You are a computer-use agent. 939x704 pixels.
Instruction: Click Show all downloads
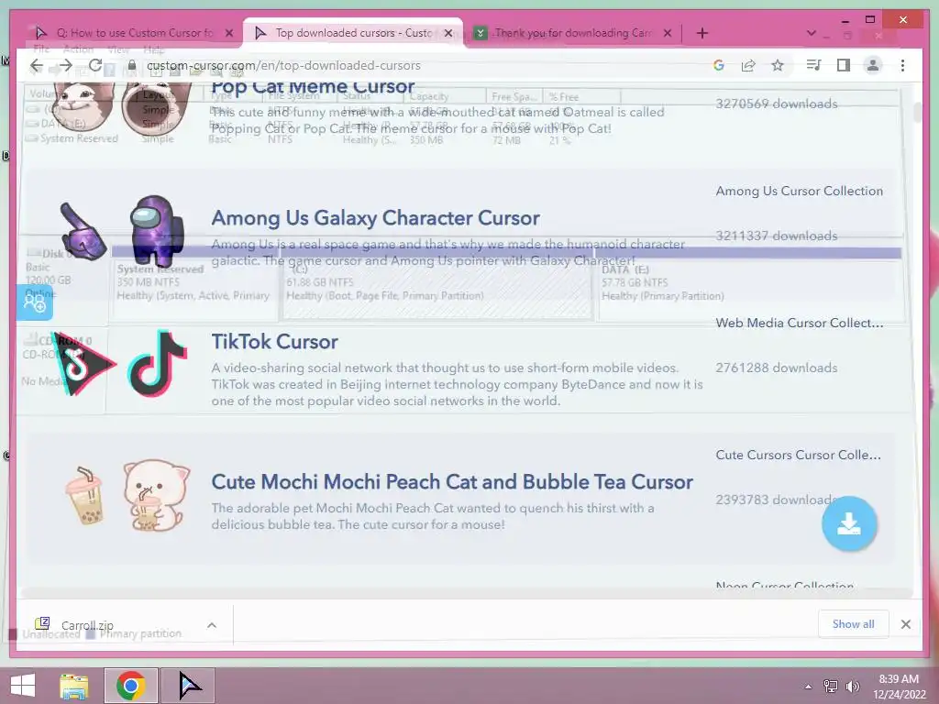coord(853,623)
